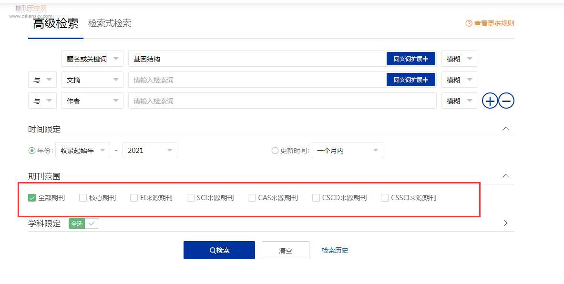The height and width of the screenshot is (284, 564).
Task: Uncheck the 全部期刊 checkbox
Action: point(32,198)
